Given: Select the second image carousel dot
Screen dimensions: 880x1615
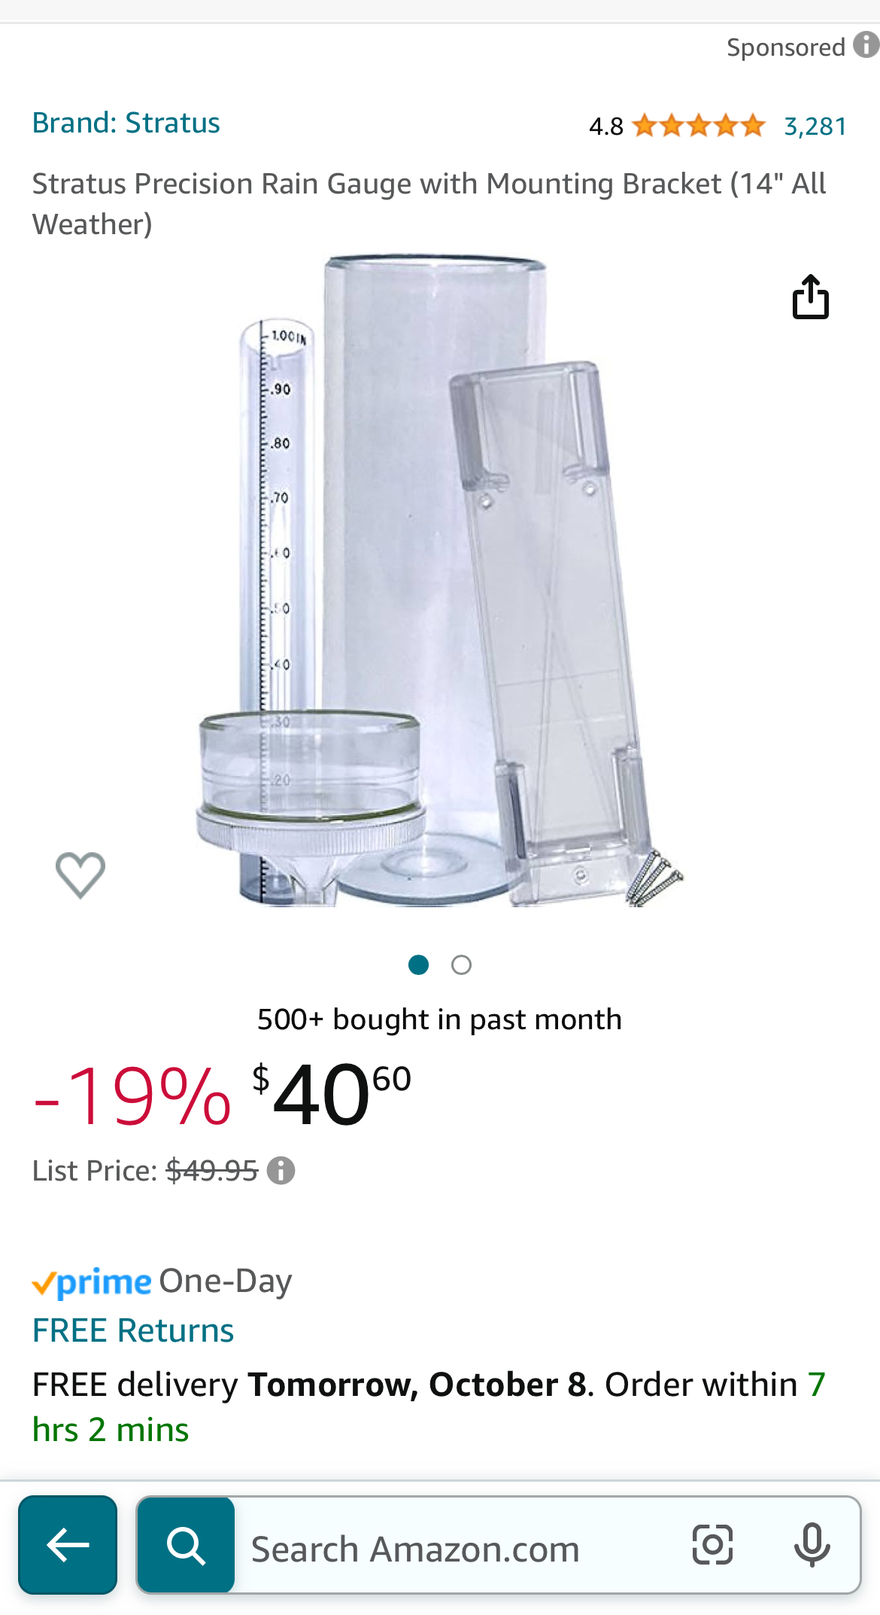Looking at the screenshot, I should click(461, 965).
